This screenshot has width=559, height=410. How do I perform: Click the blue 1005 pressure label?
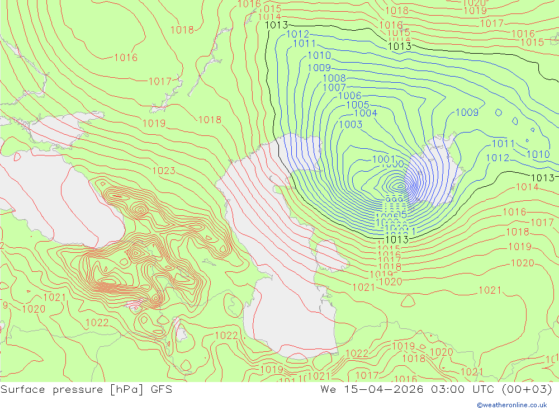[358, 105]
